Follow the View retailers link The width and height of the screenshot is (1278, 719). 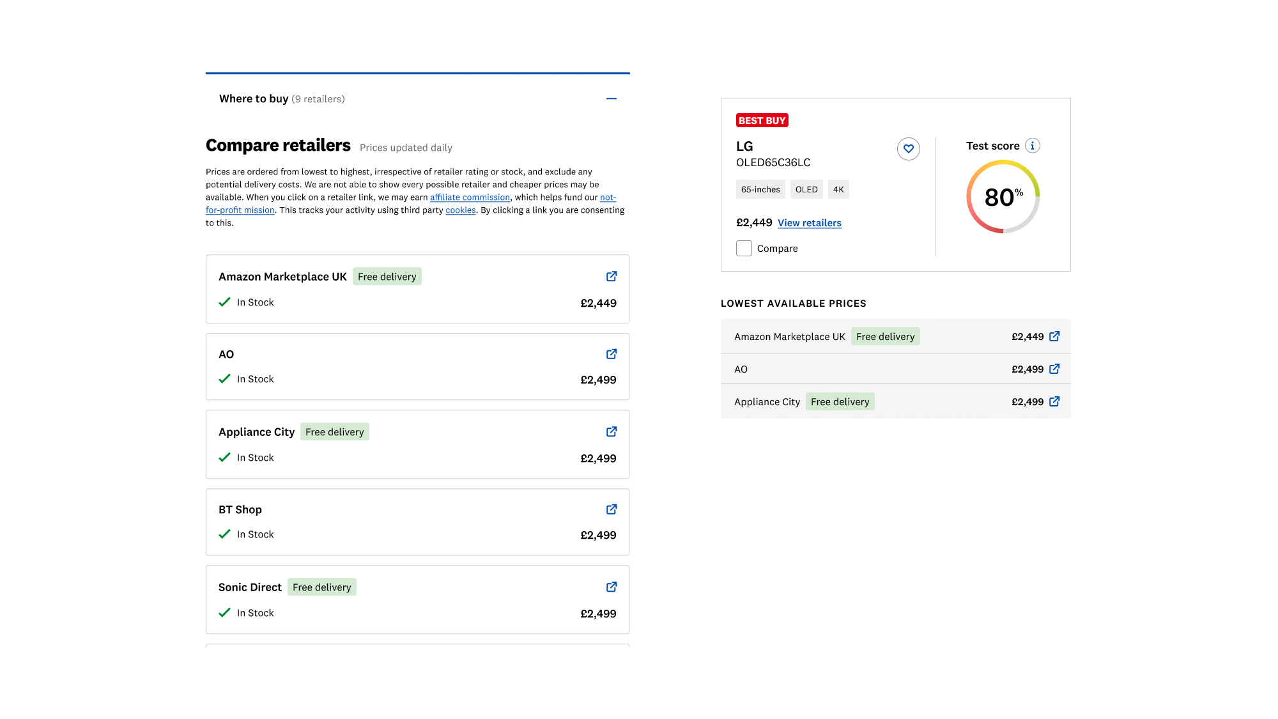(x=809, y=223)
